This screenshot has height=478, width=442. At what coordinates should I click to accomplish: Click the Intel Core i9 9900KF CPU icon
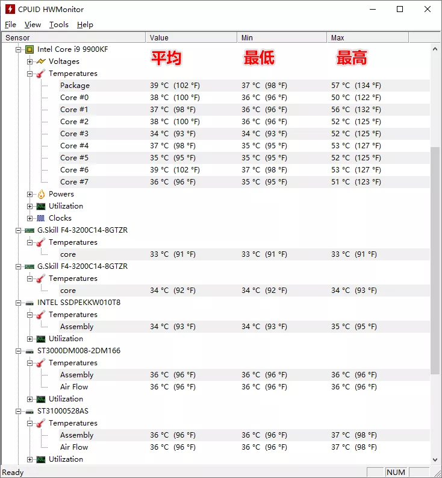[x=30, y=49]
